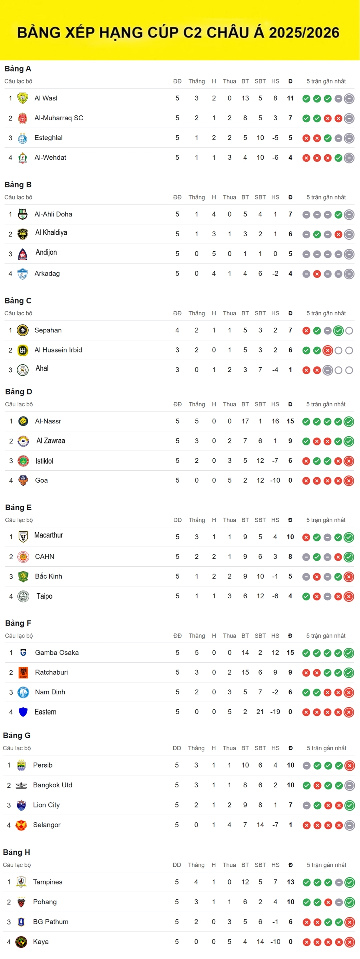Click the Al Hussein Irbid logo
The image size is (360, 959).
tap(23, 350)
